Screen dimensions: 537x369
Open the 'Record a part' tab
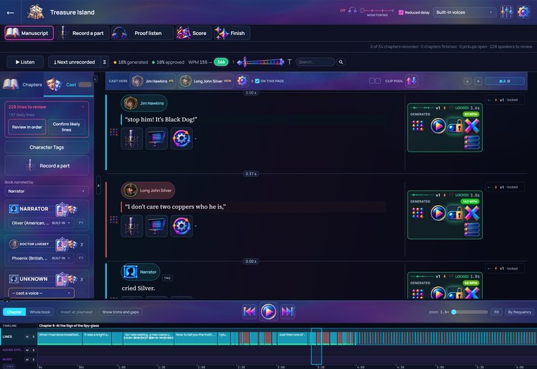[83, 33]
